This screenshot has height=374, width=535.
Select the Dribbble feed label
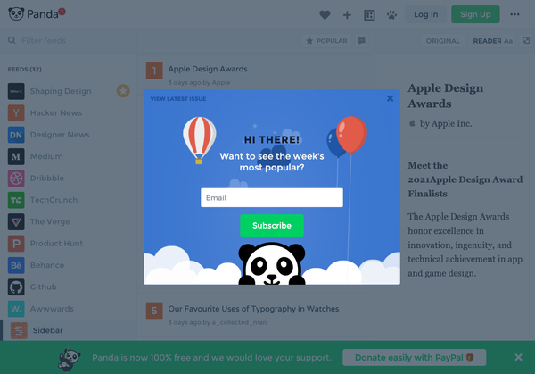[x=47, y=179]
